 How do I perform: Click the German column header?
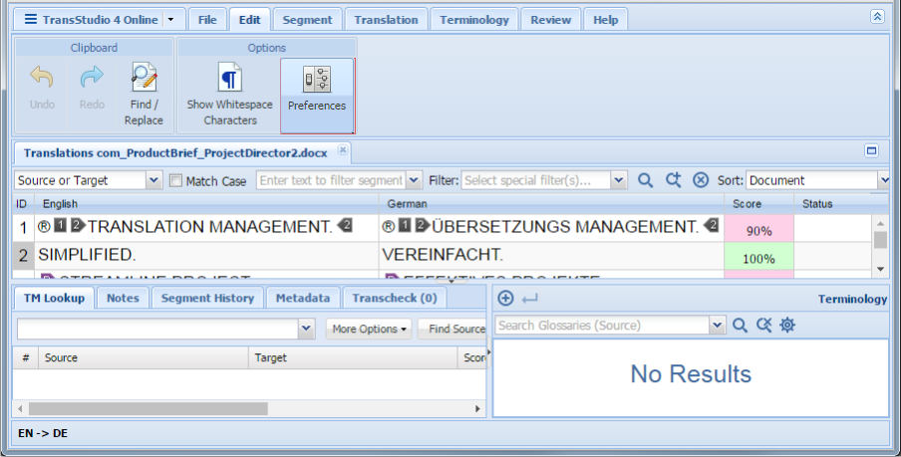coord(551,204)
